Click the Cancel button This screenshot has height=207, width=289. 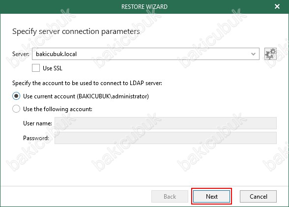pos(258,196)
